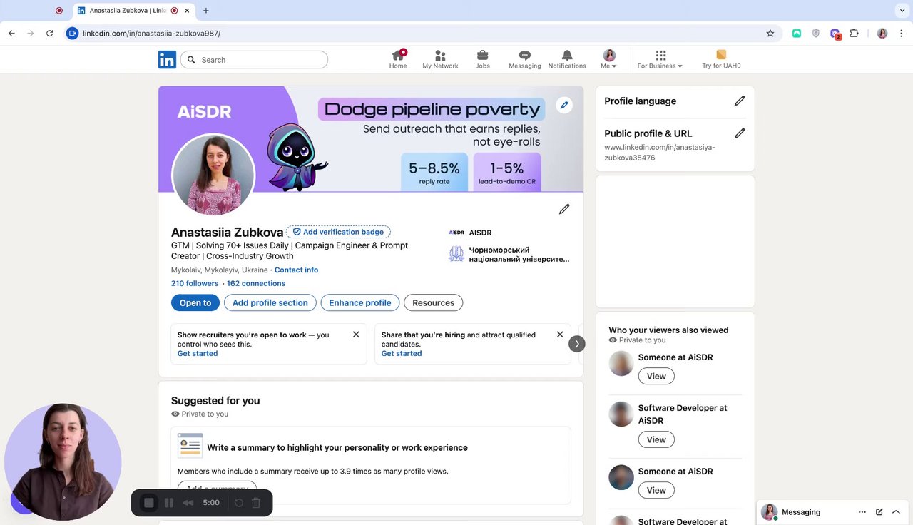The image size is (913, 525).
Task: Compose a new message in Messaging bar
Action: [x=879, y=512]
